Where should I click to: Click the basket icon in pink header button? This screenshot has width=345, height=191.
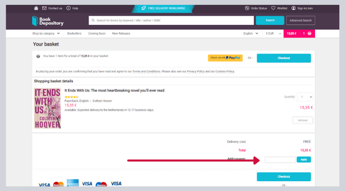tap(310, 33)
